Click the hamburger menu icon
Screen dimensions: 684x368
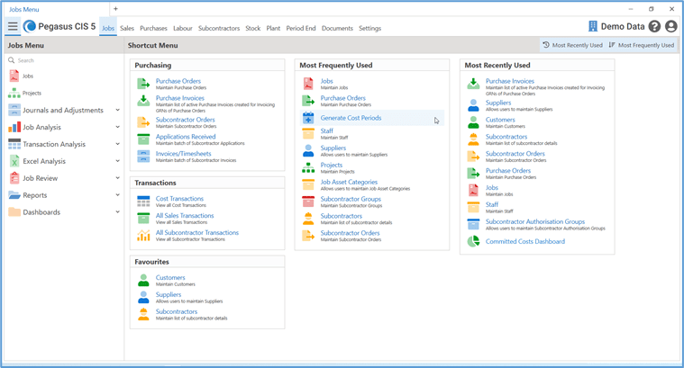(13, 27)
